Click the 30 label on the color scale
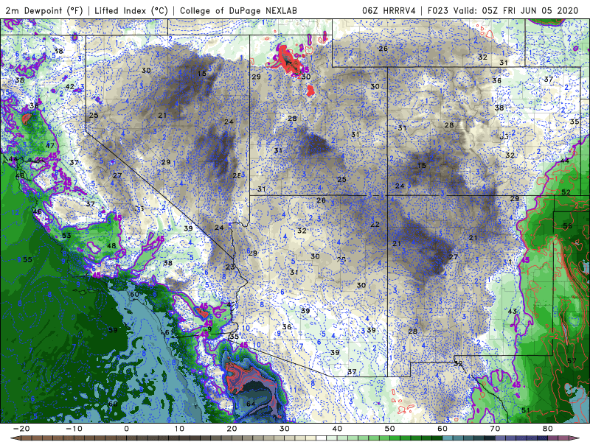 (x=285, y=429)
